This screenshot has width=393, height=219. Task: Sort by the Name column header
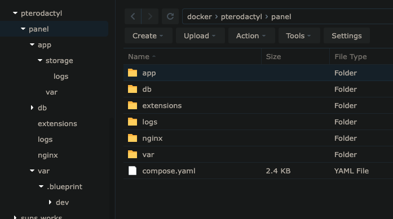[x=192, y=56]
